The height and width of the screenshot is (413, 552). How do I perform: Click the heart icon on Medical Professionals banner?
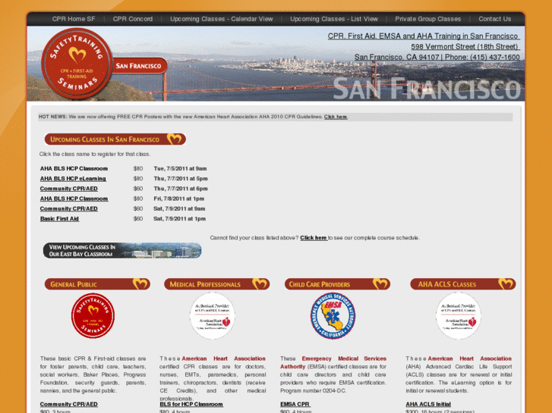(x=260, y=283)
